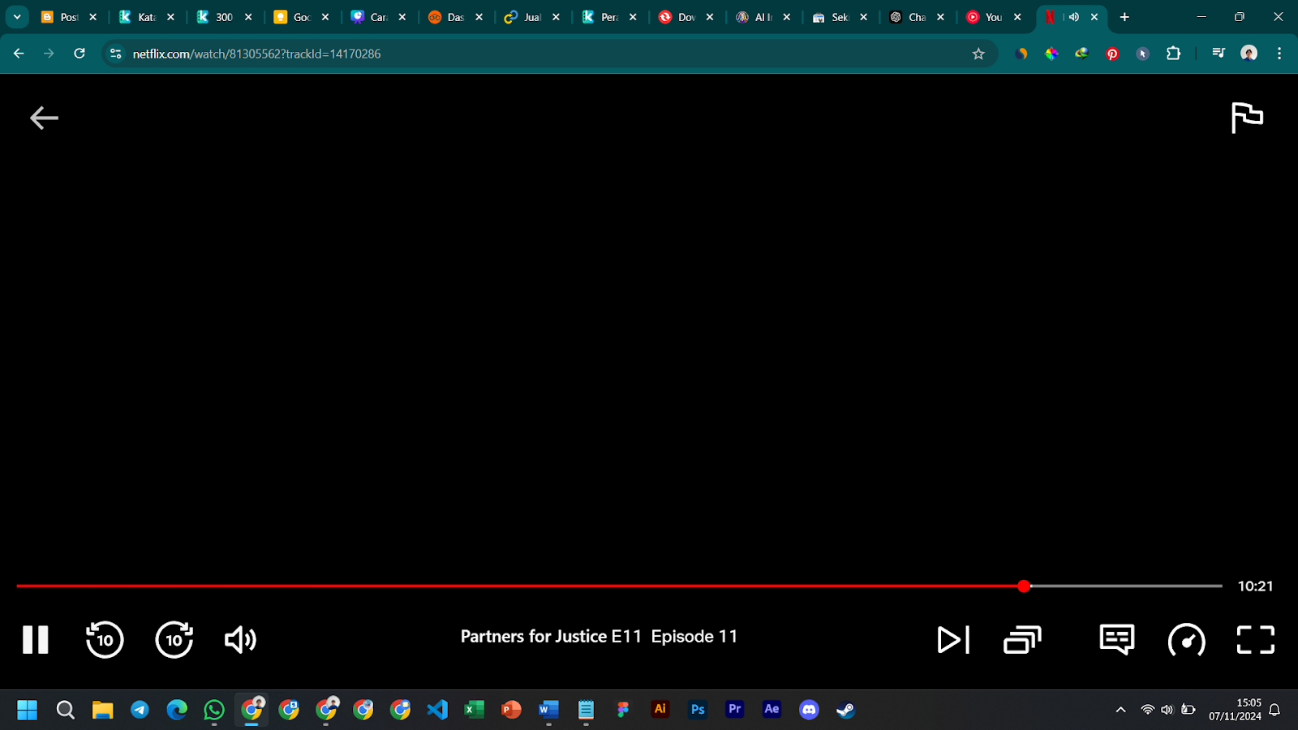
Task: Open Discord from the taskbar
Action: click(809, 711)
